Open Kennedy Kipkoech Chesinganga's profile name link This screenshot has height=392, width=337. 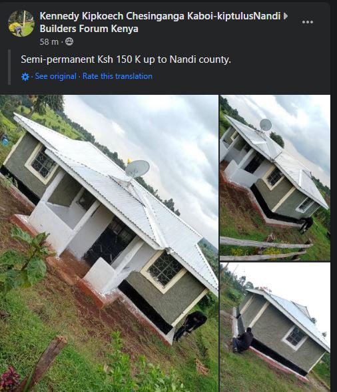tap(160, 16)
